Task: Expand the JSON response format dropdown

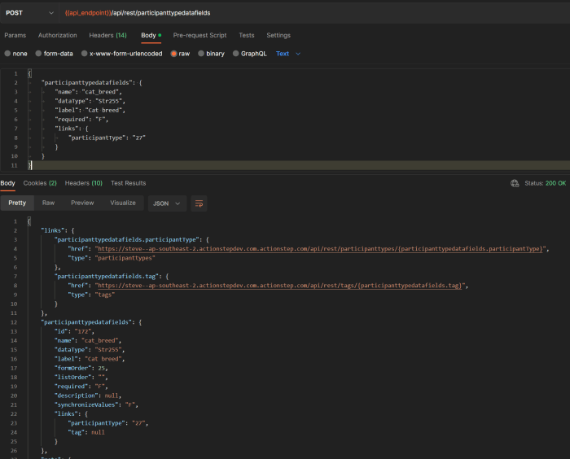Action: coord(168,203)
